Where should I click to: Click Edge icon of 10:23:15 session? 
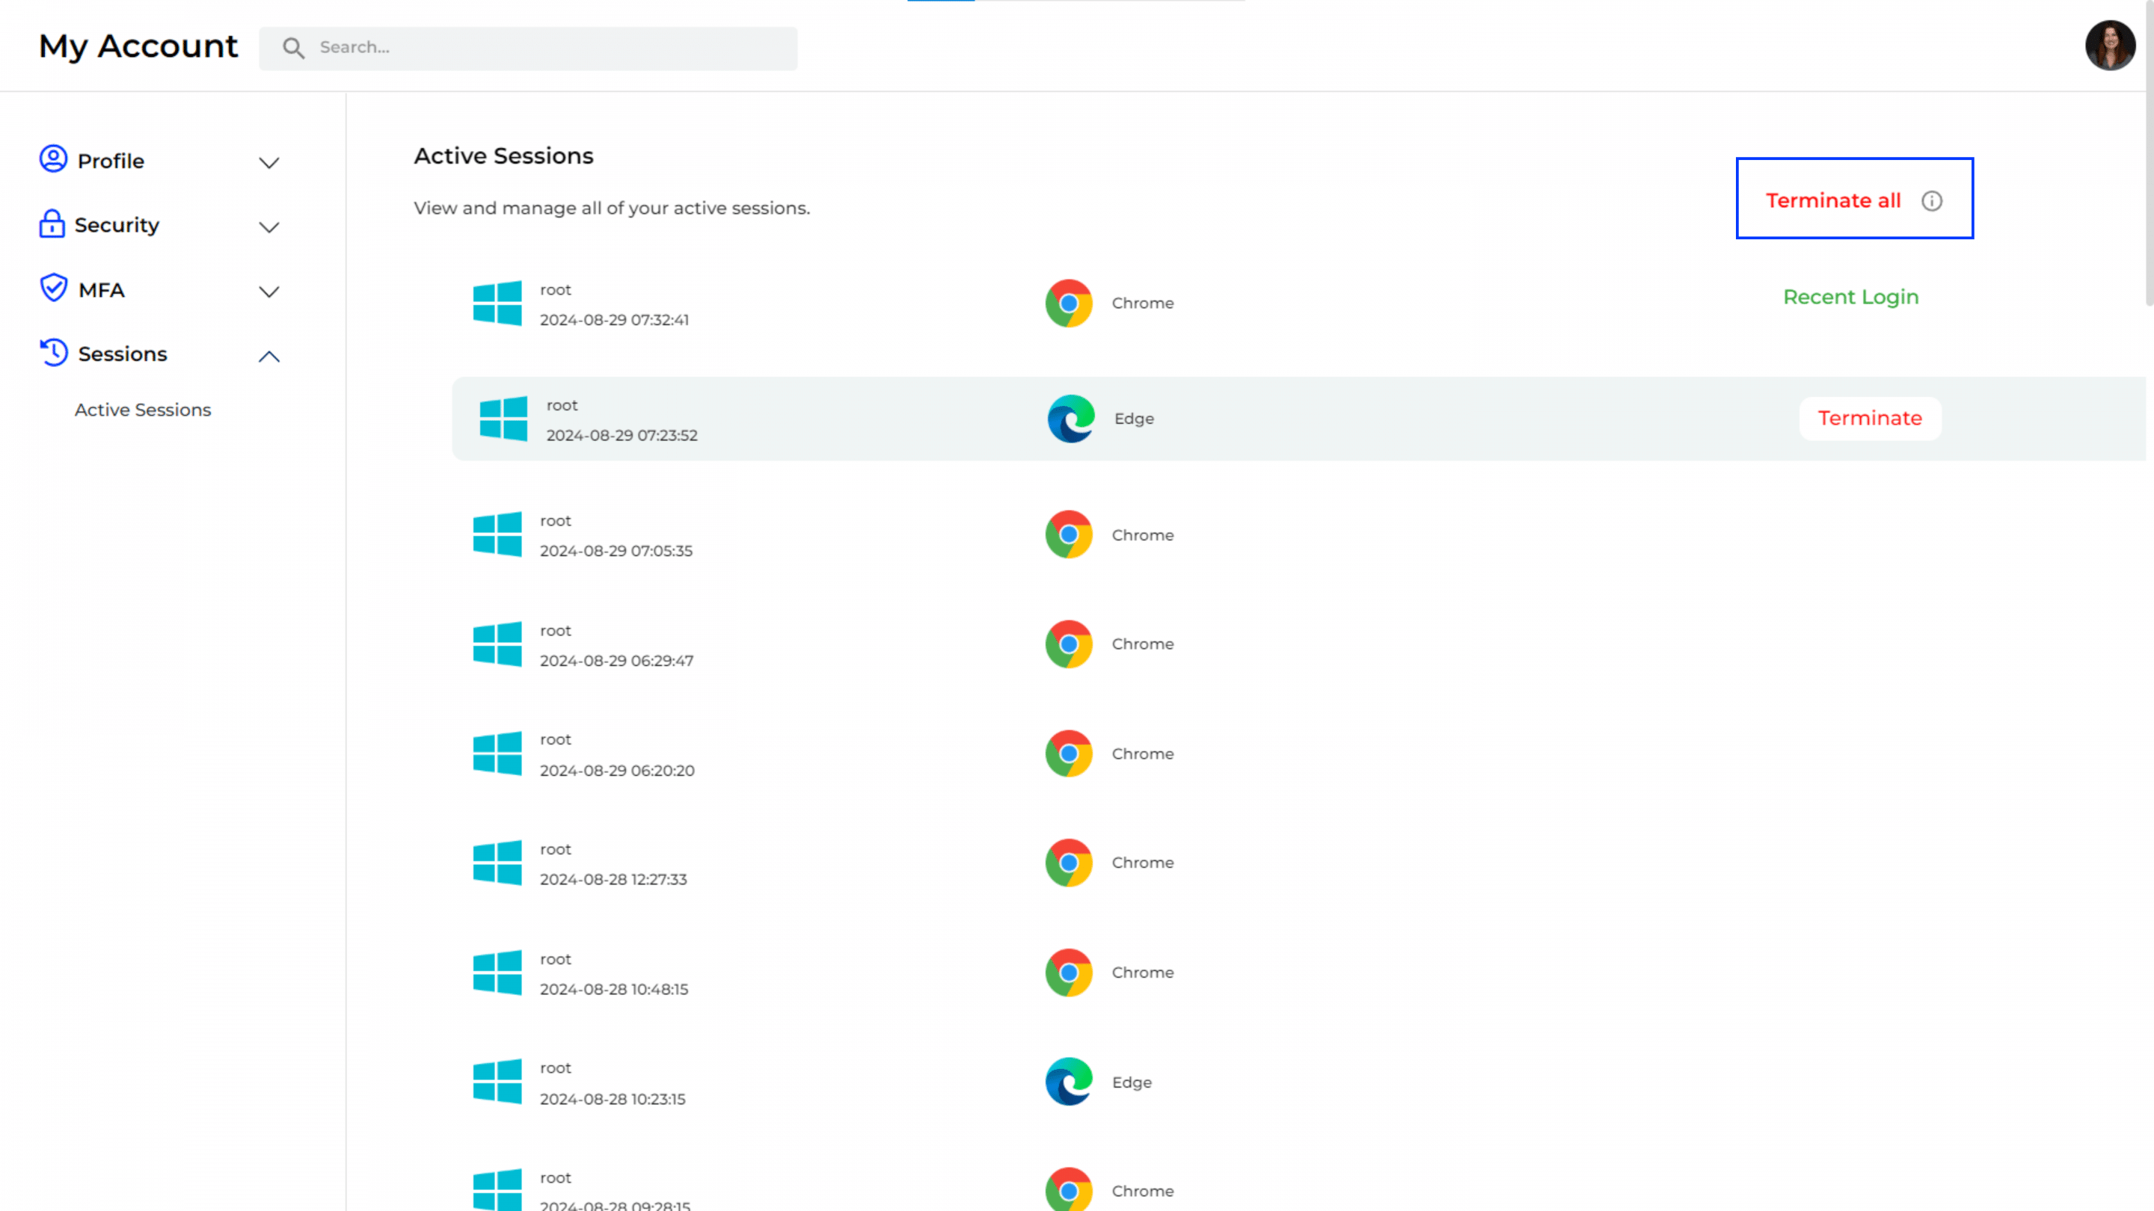coord(1069,1082)
